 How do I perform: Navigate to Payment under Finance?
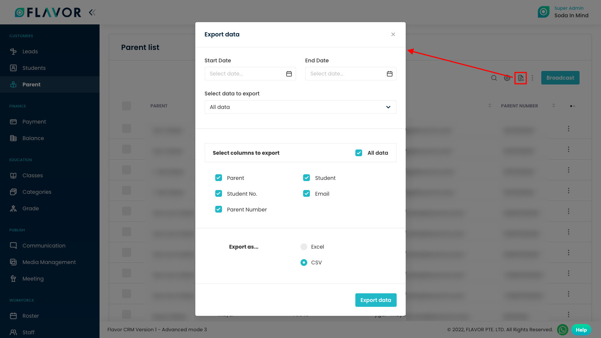34,121
